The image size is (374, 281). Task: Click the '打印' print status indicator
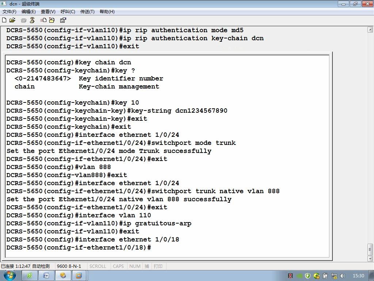pos(158,266)
